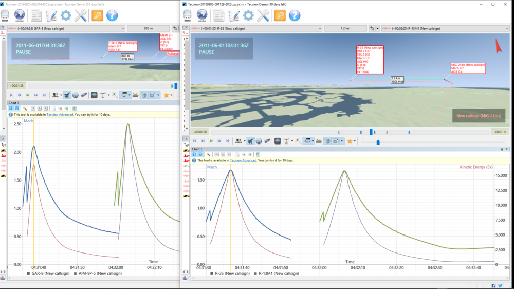Click the blue settings gear icon in left window
The image size is (514, 289).
click(65, 15)
